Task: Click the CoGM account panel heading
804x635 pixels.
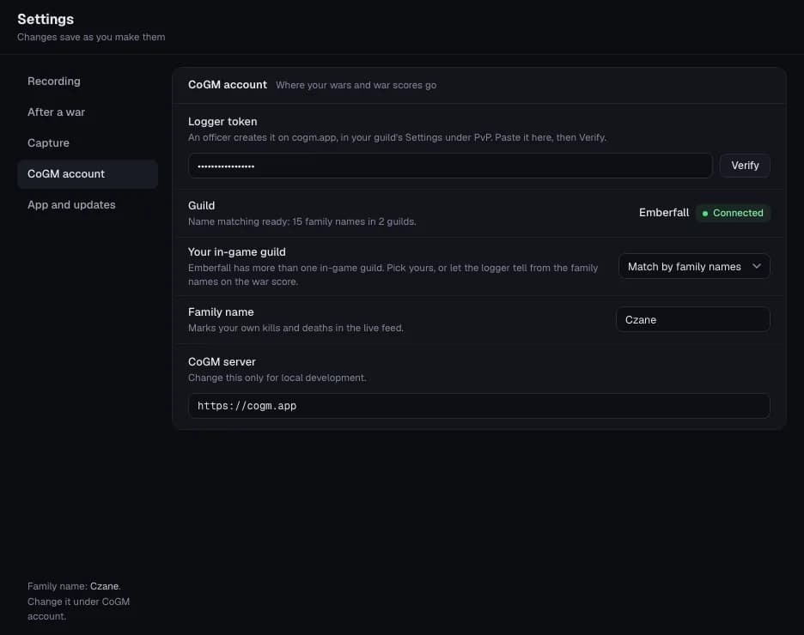Action: click(227, 84)
